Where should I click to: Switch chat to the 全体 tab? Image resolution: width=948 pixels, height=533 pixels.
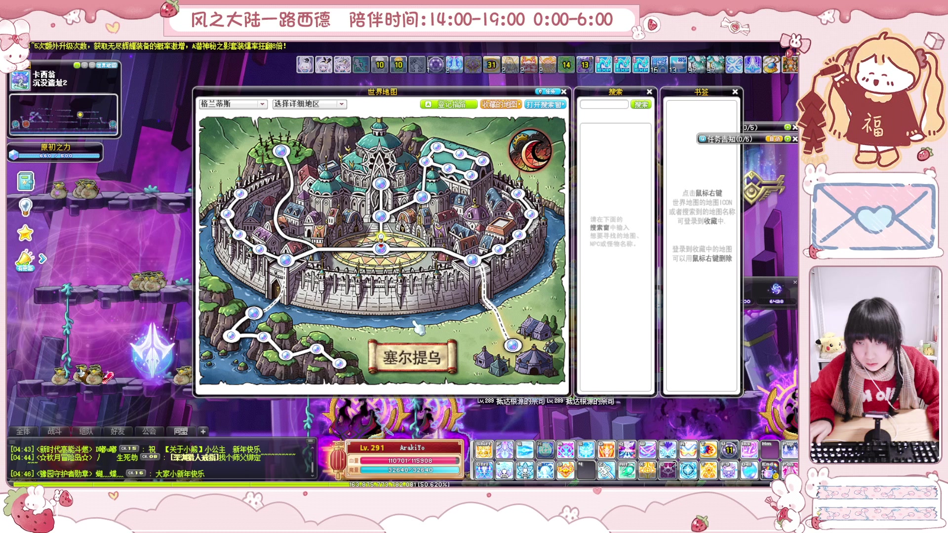point(23,431)
